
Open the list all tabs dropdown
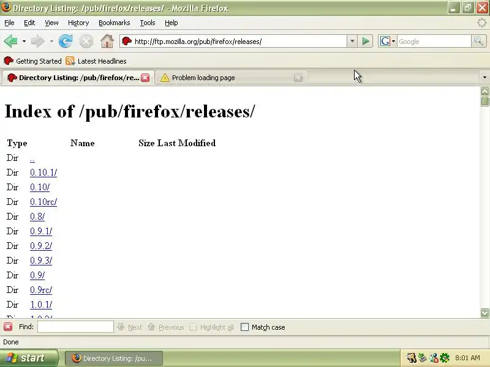coord(484,77)
